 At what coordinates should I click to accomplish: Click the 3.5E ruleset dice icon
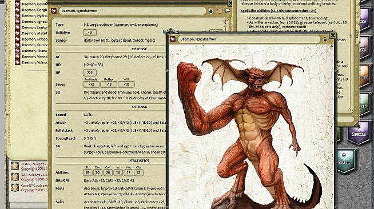[15, 177]
